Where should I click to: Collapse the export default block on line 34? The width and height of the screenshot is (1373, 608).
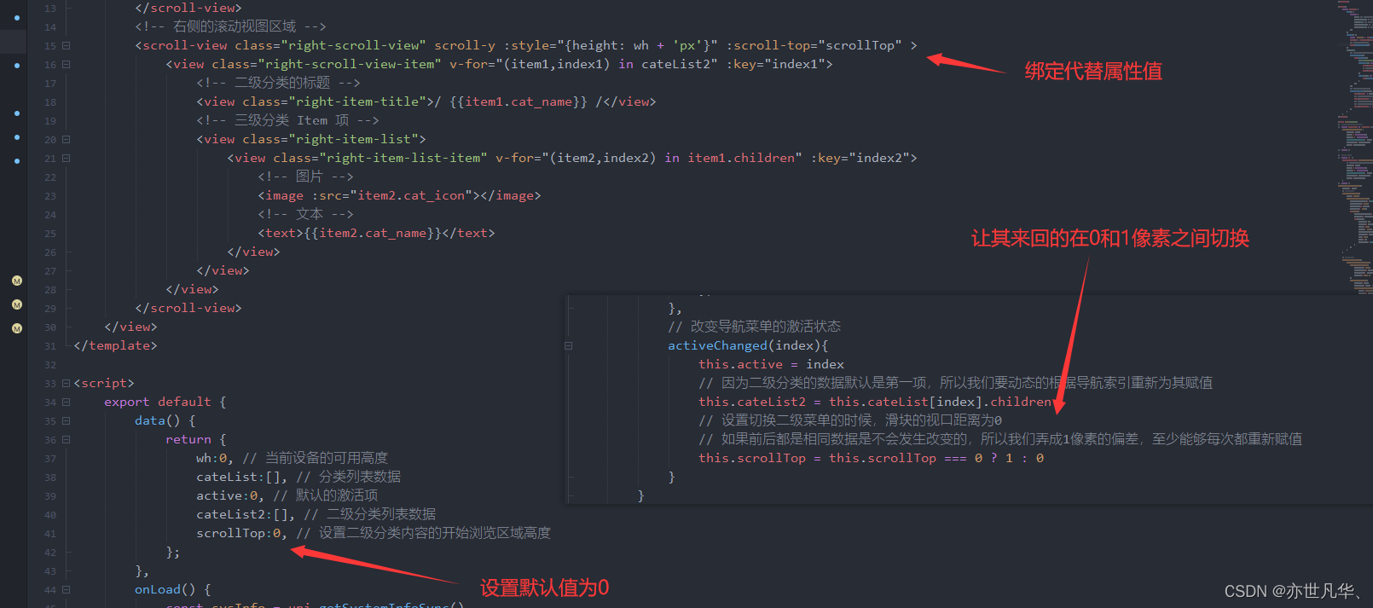coord(66,402)
